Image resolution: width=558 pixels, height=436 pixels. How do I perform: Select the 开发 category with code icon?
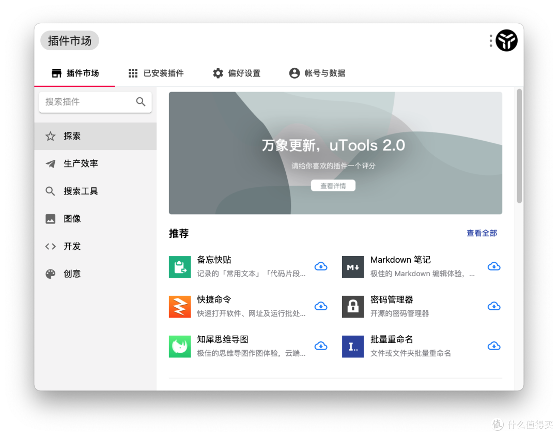pos(71,246)
